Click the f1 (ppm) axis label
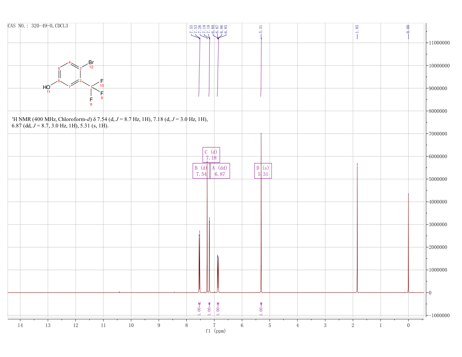 pos(216,331)
